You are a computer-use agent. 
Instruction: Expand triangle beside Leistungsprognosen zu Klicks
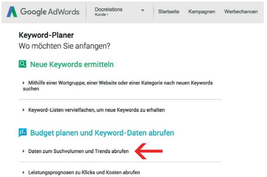pos(23,172)
